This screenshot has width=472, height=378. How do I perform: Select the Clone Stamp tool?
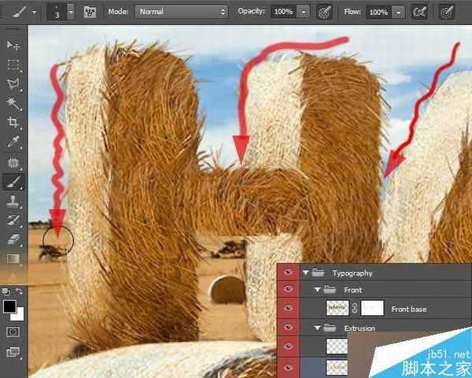coord(13,200)
